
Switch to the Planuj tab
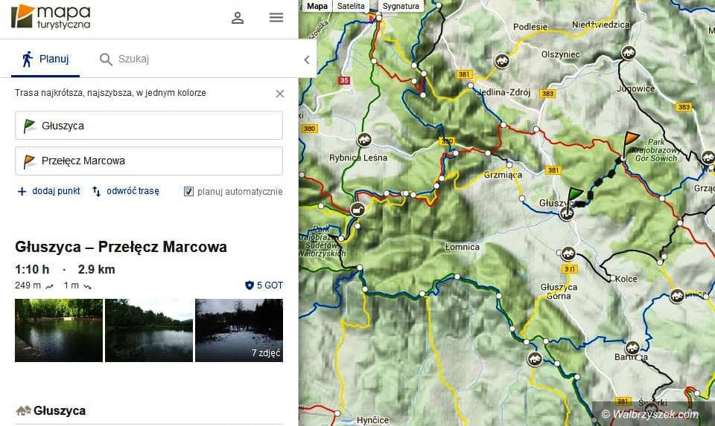(45, 59)
